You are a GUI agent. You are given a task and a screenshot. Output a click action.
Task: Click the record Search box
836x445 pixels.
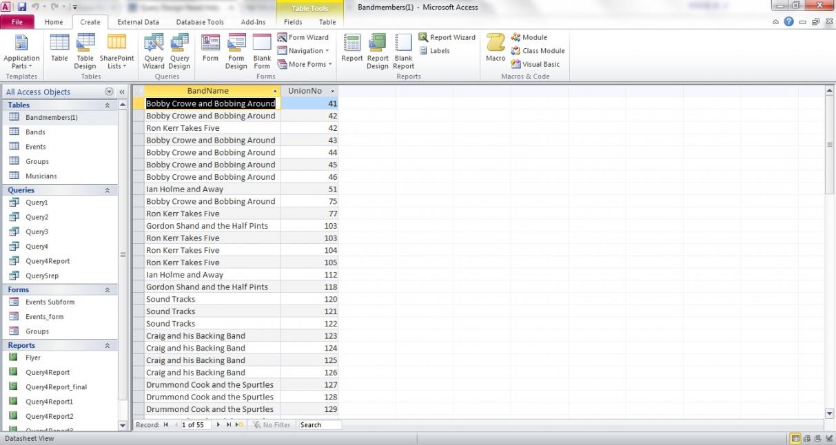click(x=319, y=425)
